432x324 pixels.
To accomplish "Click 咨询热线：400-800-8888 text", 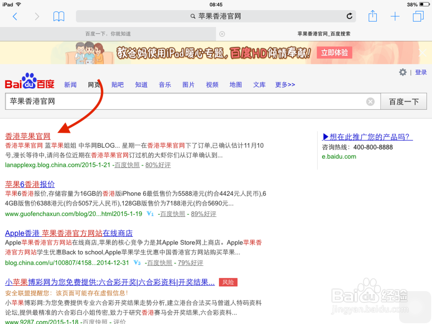I will (x=357, y=147).
